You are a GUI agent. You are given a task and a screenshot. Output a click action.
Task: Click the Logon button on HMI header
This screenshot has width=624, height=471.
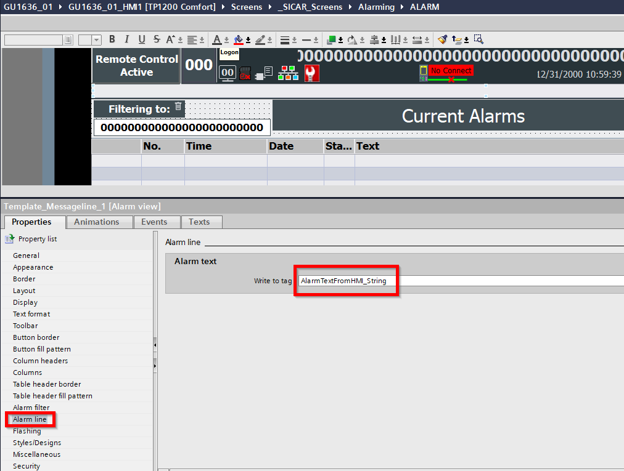point(229,54)
